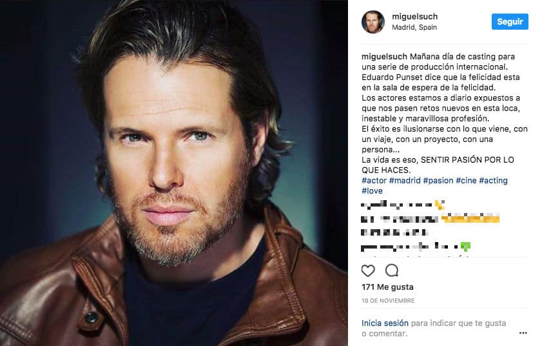Click the comment speech bubble icon
The image size is (542, 346).
[392, 270]
